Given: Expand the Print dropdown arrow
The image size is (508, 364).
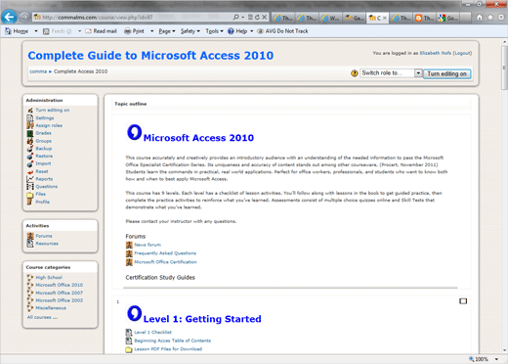Looking at the screenshot, I should click(x=151, y=31).
